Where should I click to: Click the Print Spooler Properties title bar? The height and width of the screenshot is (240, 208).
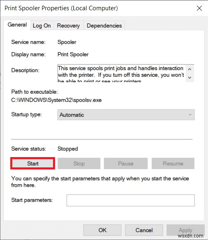pos(98,8)
